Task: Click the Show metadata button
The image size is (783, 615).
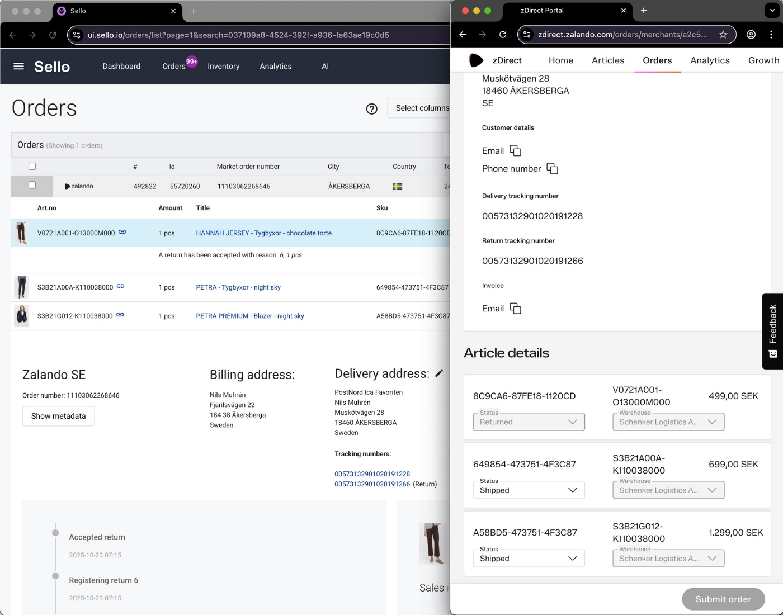Action: tap(58, 416)
